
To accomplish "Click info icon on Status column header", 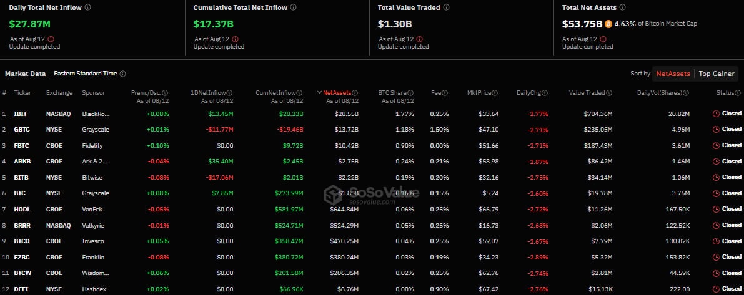I will click(737, 94).
